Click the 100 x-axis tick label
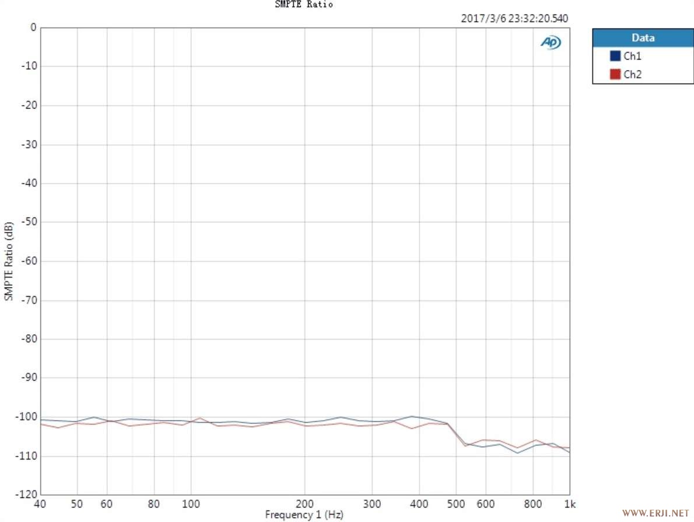The height and width of the screenshot is (522, 694). click(191, 504)
